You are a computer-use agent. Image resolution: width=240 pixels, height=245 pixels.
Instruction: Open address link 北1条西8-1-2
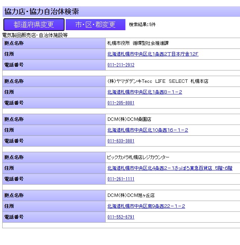tap(144, 92)
